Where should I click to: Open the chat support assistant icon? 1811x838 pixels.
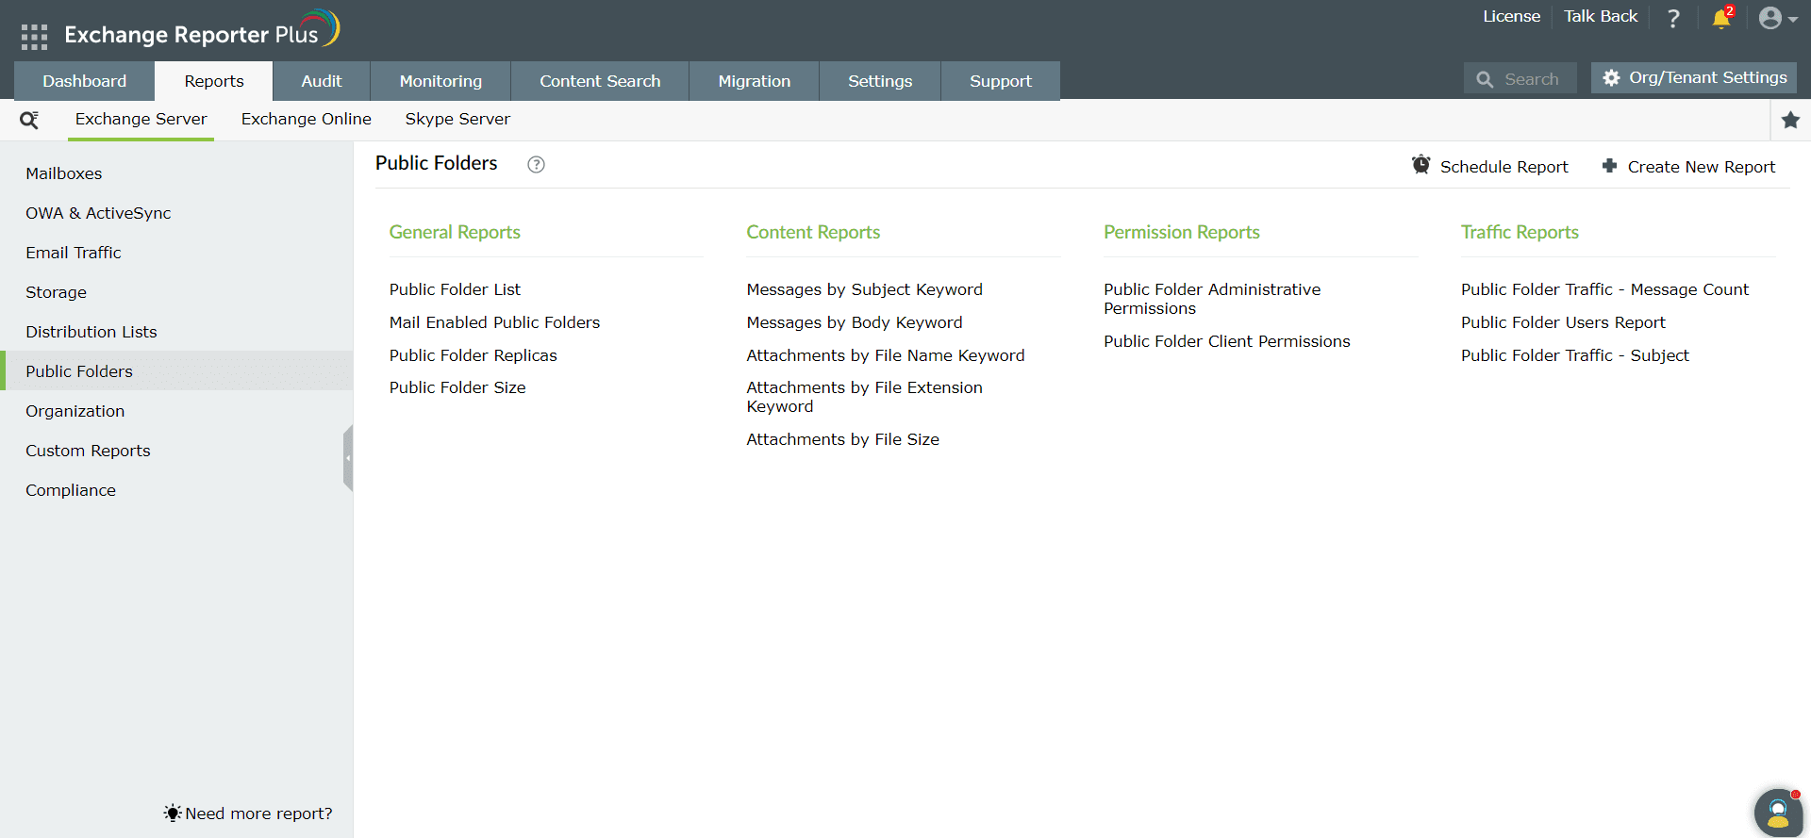tap(1777, 813)
